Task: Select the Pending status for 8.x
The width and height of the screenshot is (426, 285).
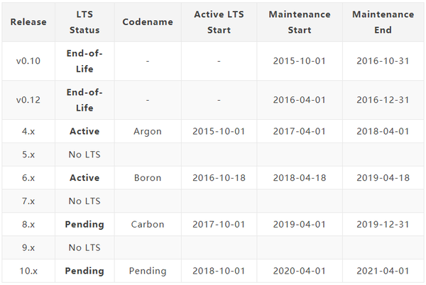Action: [84, 224]
